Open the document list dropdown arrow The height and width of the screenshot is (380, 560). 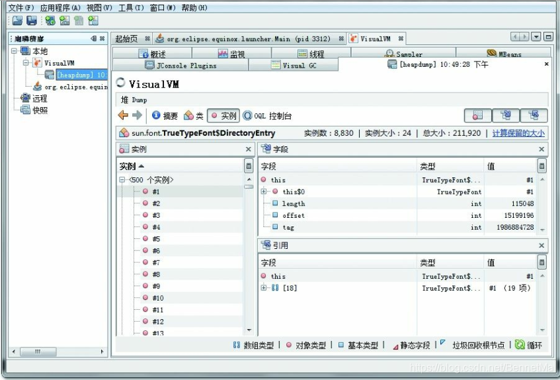(536, 36)
